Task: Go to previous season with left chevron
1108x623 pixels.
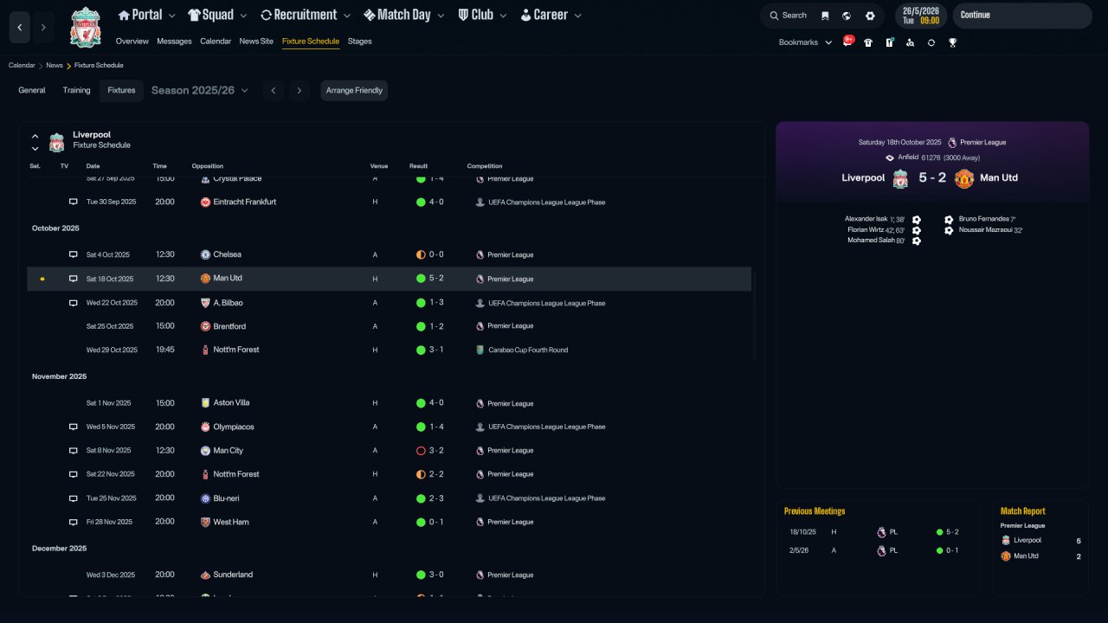Action: [x=273, y=91]
